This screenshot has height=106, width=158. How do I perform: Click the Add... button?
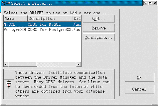99,19
